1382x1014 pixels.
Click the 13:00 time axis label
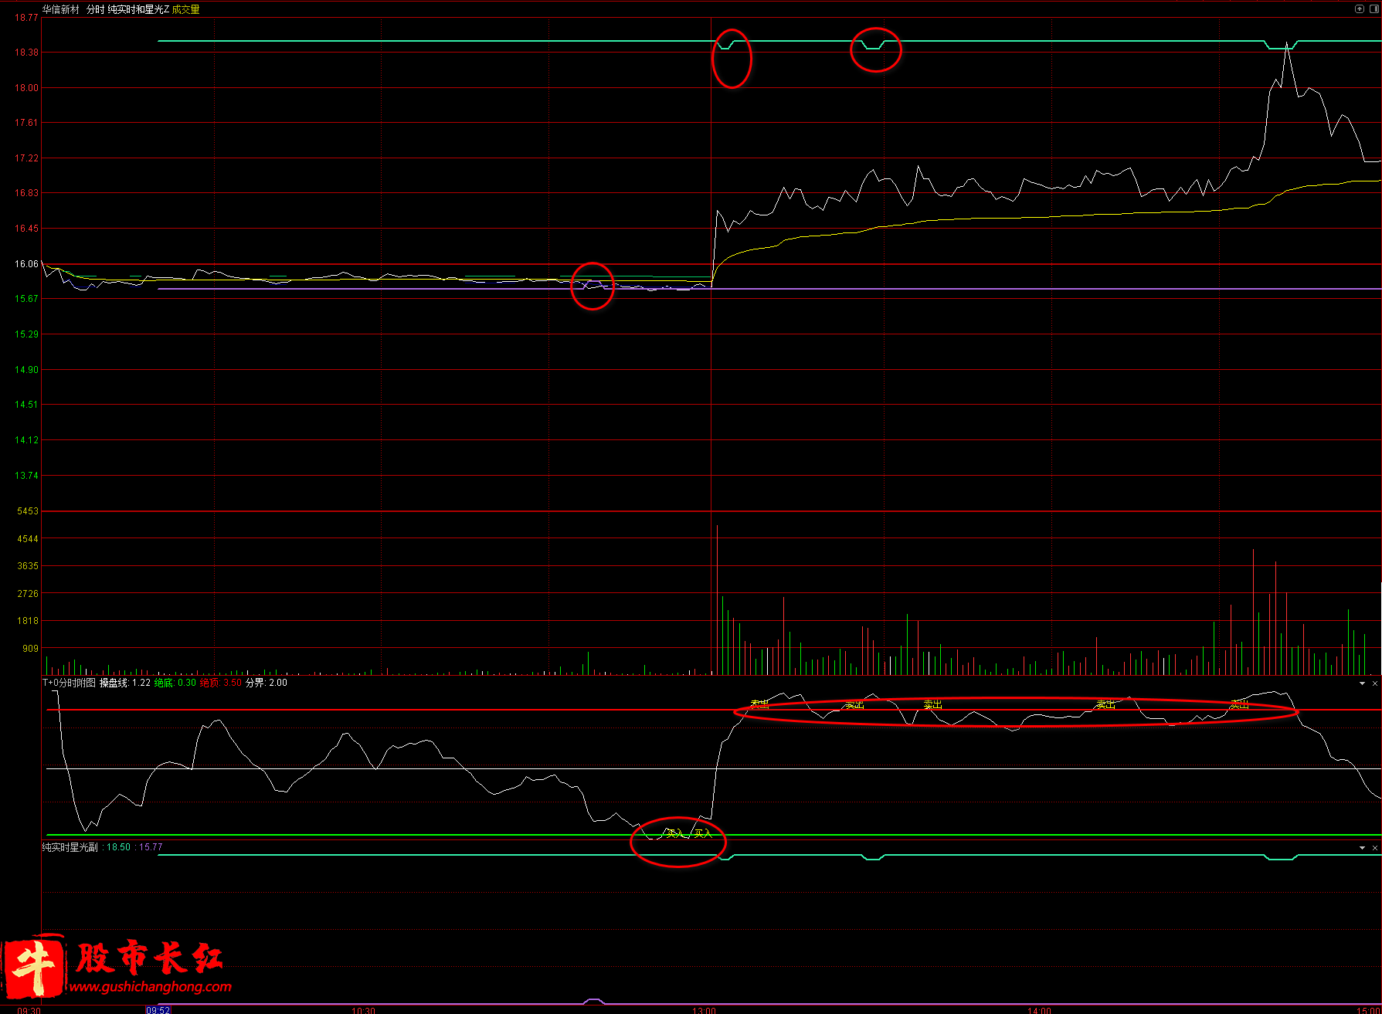[704, 1009]
